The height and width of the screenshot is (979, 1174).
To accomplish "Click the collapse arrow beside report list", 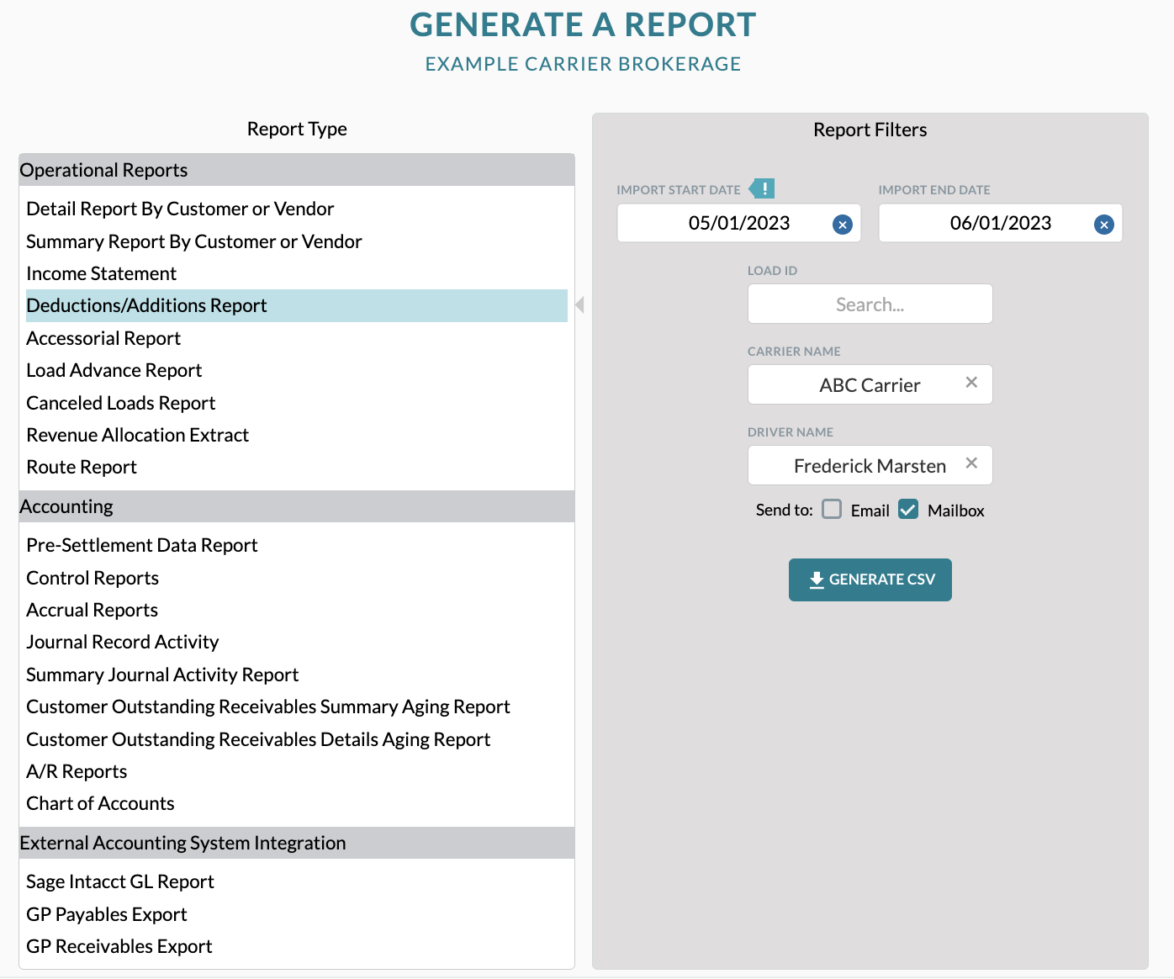I will pos(580,304).
